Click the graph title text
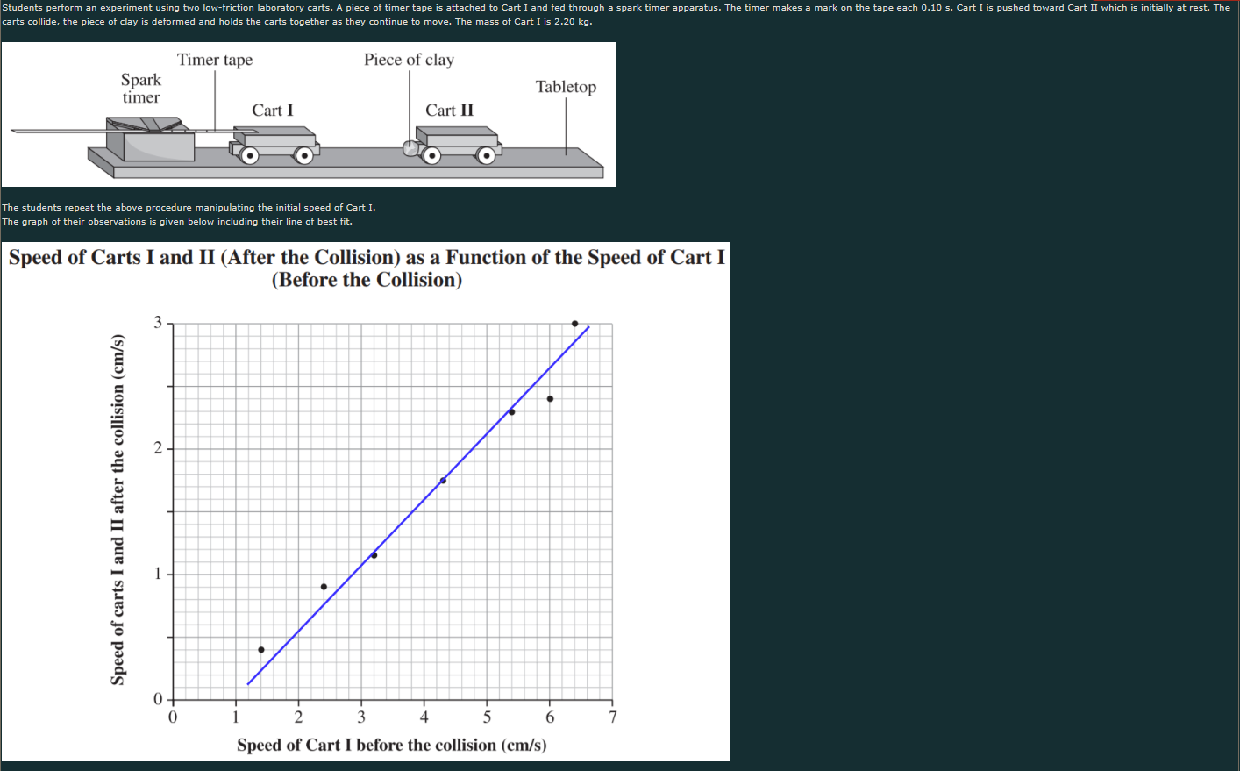1240x771 pixels. (x=367, y=268)
